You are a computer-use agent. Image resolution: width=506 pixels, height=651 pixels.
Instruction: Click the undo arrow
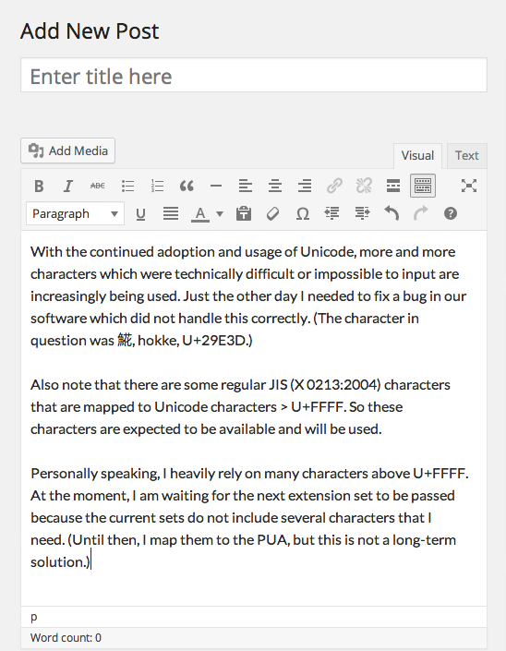pyautogui.click(x=392, y=214)
